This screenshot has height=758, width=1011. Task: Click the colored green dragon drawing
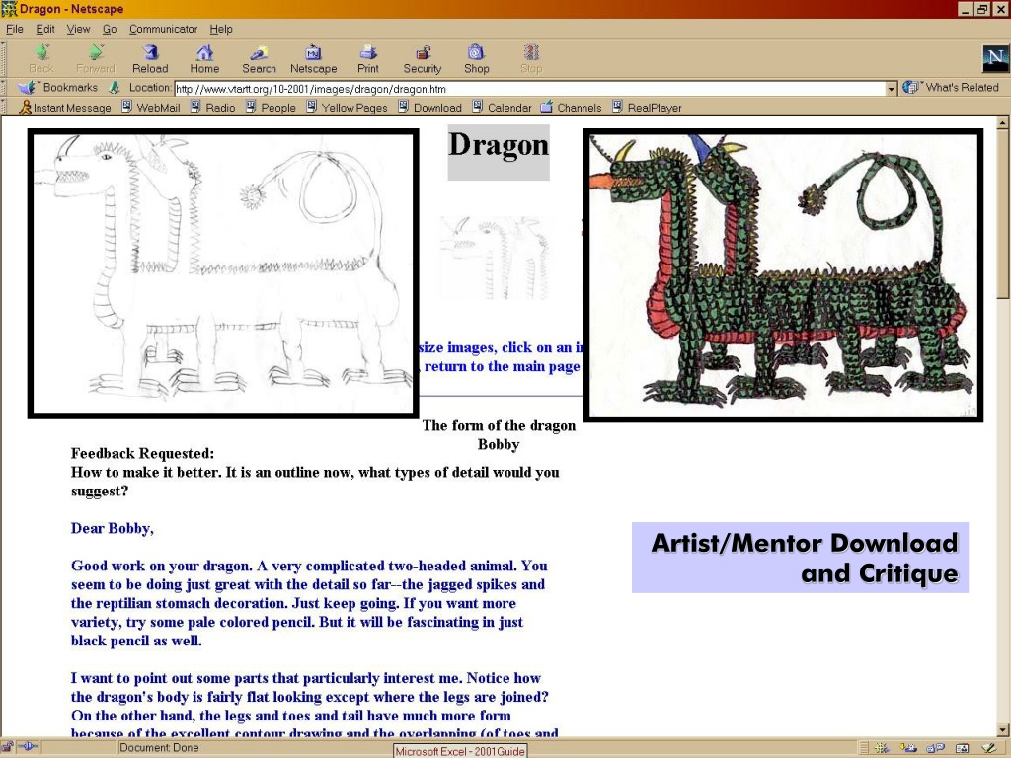click(x=783, y=275)
